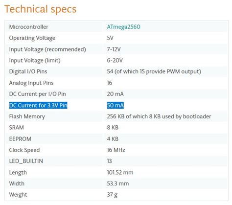Click the Input Voltage (limit) label

click(35, 61)
